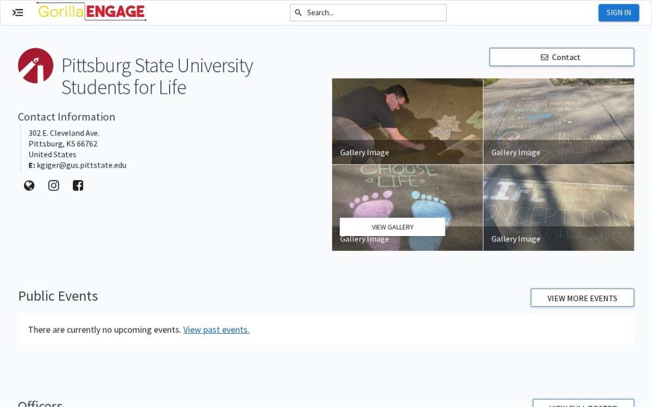
Task: Click the search magnifier icon
Action: click(298, 12)
